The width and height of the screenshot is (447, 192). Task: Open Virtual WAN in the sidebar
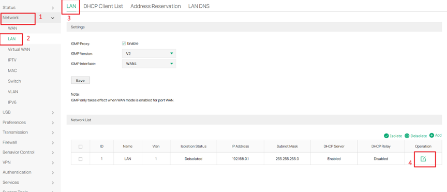(x=19, y=49)
